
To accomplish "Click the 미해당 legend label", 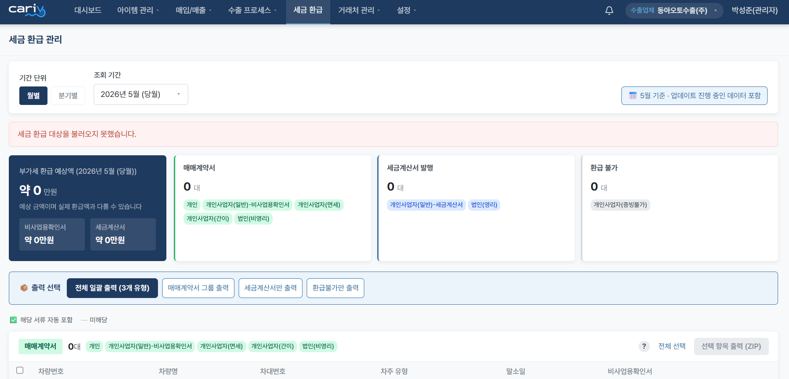I will pos(98,320).
